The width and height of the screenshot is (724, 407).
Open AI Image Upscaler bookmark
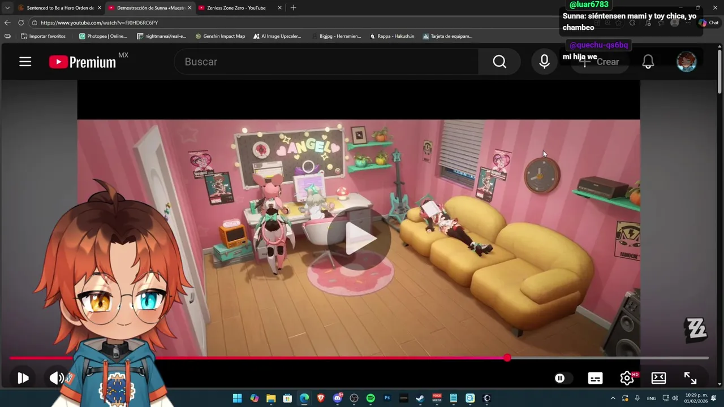pos(277,36)
